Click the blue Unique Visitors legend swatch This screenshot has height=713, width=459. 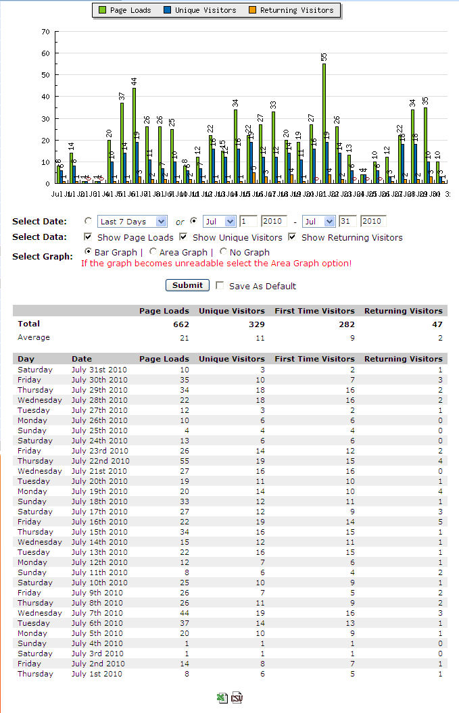[168, 10]
